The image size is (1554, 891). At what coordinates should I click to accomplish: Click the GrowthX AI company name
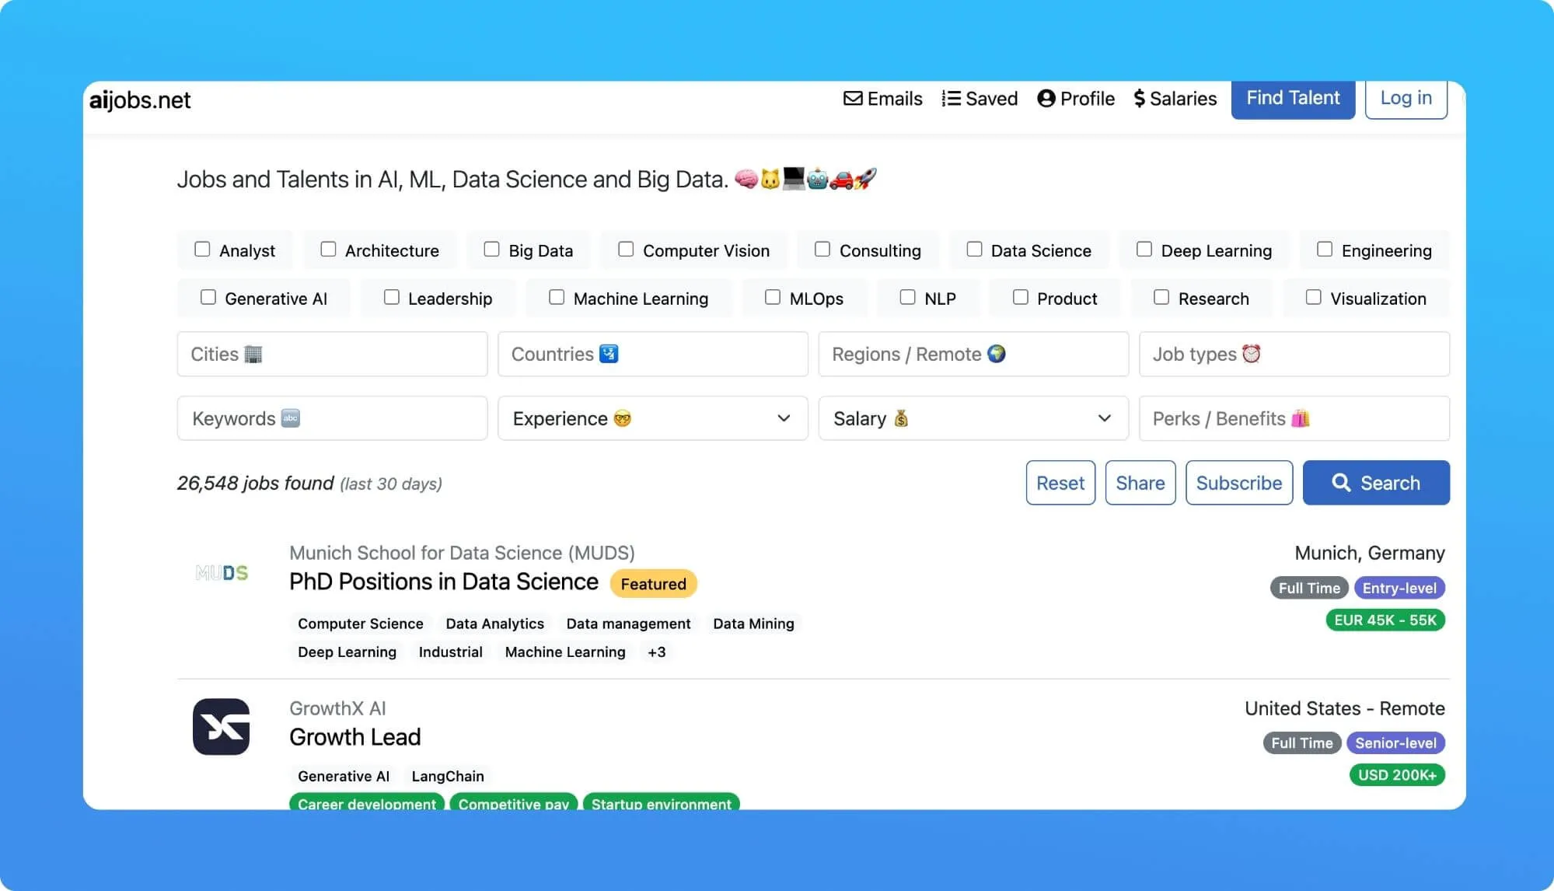tap(337, 708)
